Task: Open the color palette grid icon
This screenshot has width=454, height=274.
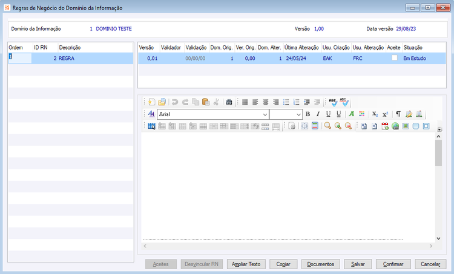Action: pos(362,114)
